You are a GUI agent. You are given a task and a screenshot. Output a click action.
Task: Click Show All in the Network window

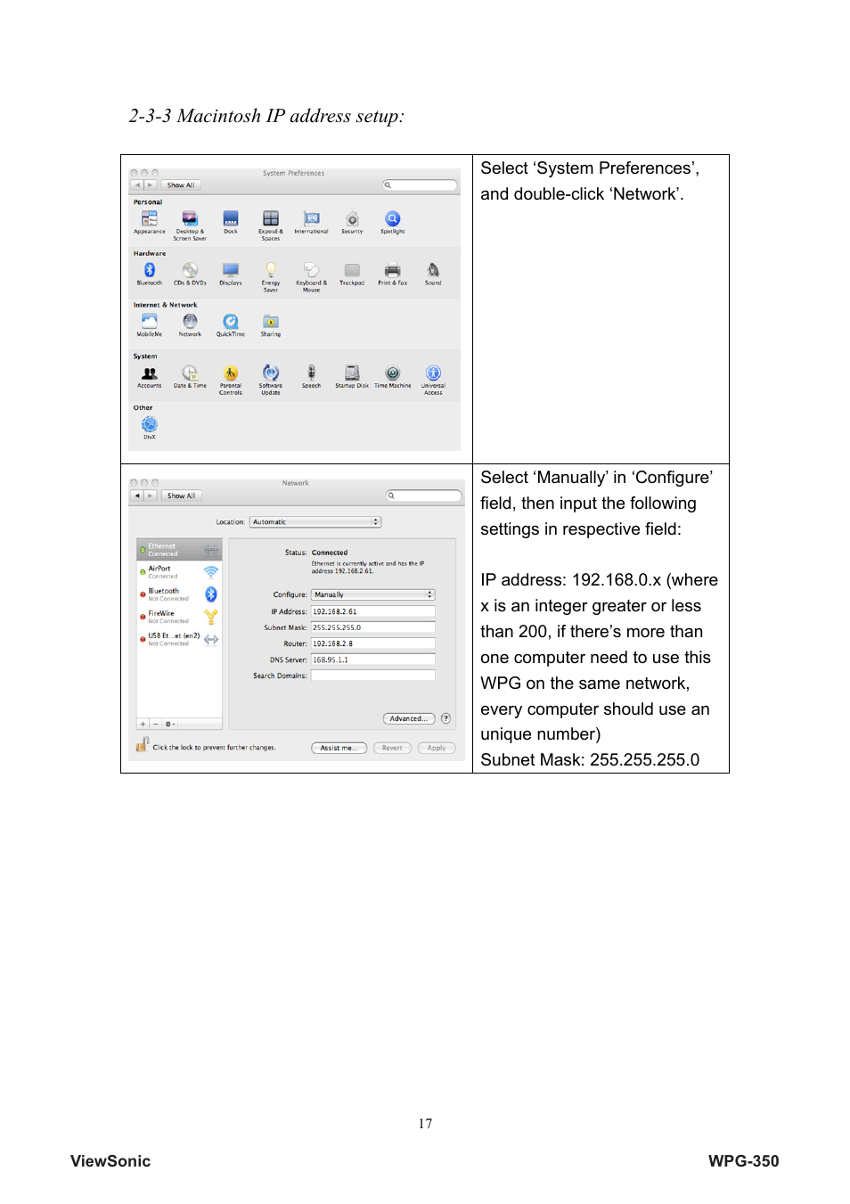pos(181,496)
